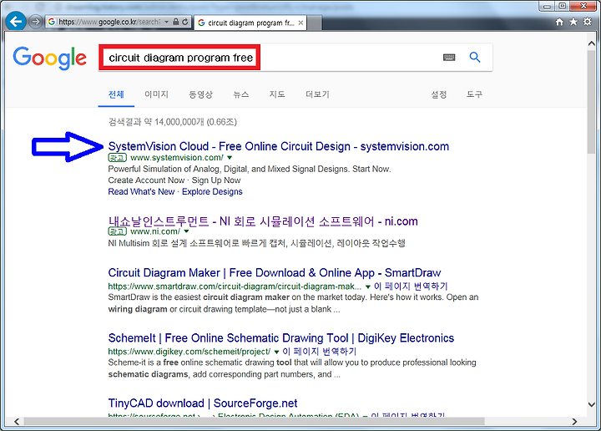Open the 내쇼날인스트루먼트 NI 회로 시뮬레이션 result
Viewport: 601px width, 431px height.
(x=263, y=221)
